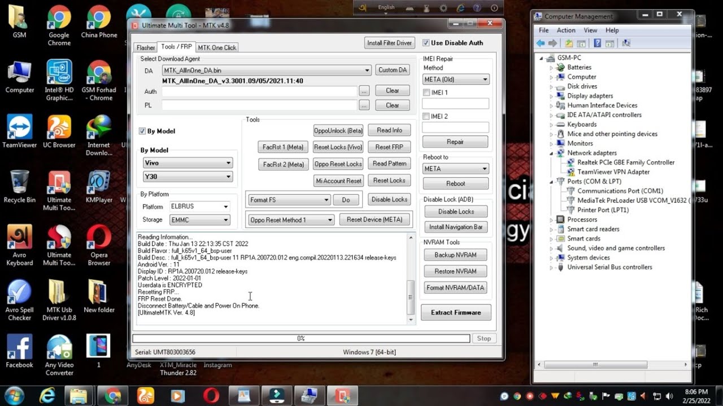Select Recycle Bin desktop icon
The image size is (723, 406).
pyautogui.click(x=19, y=187)
